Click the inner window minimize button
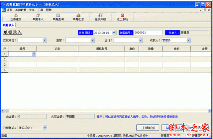Viewport: 213px width, 139px height. [x=201, y=10]
